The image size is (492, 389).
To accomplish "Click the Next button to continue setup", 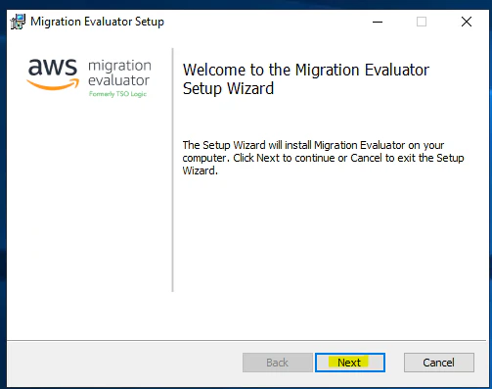I will [x=350, y=363].
